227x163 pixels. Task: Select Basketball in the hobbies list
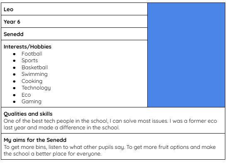35,68
